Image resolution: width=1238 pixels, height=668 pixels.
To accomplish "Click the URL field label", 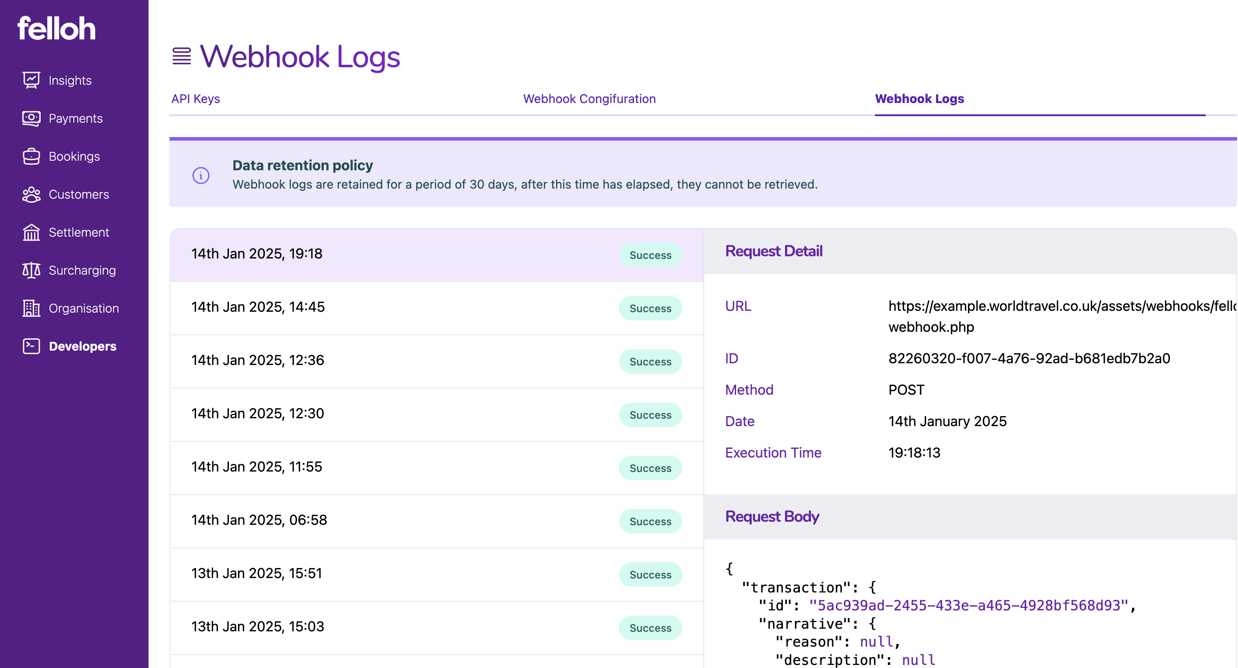I will click(738, 306).
